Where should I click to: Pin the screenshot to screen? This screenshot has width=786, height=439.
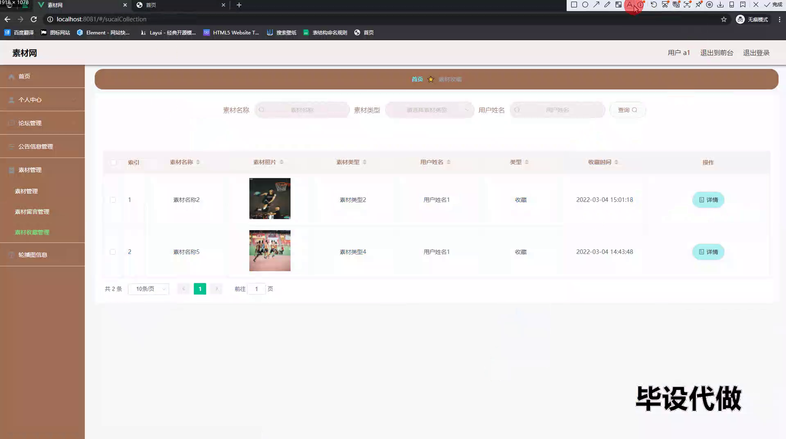[698, 5]
